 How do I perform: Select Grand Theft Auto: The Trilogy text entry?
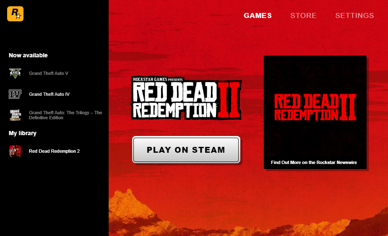[x=65, y=115]
